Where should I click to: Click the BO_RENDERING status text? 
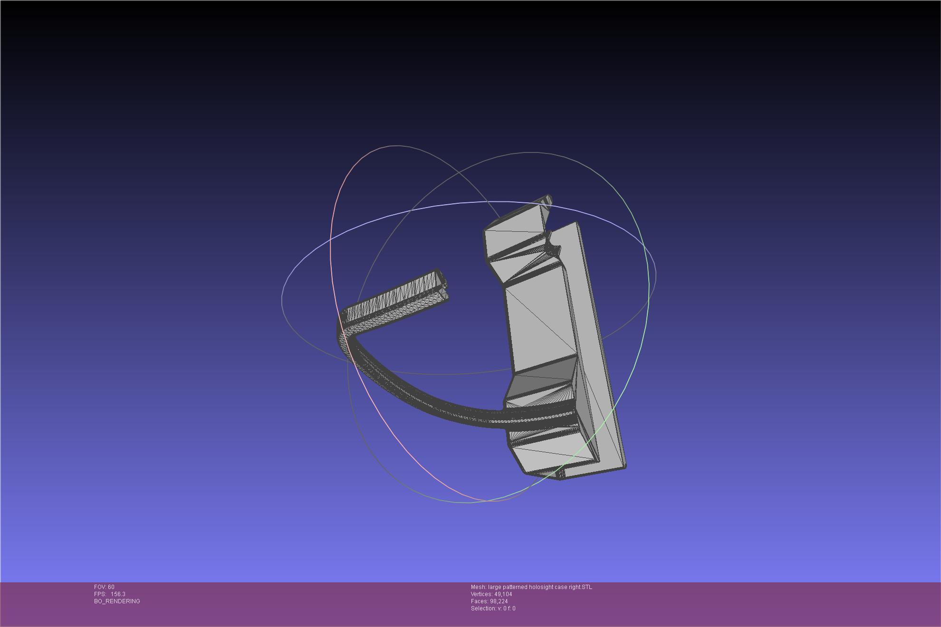pos(117,601)
